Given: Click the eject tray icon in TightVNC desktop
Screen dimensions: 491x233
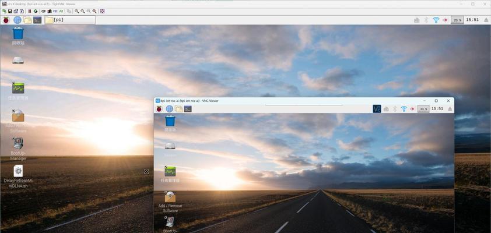Looking at the screenshot, I should [486, 20].
